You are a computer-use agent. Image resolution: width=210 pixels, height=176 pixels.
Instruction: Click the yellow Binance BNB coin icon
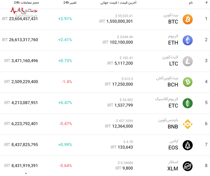point(188,124)
